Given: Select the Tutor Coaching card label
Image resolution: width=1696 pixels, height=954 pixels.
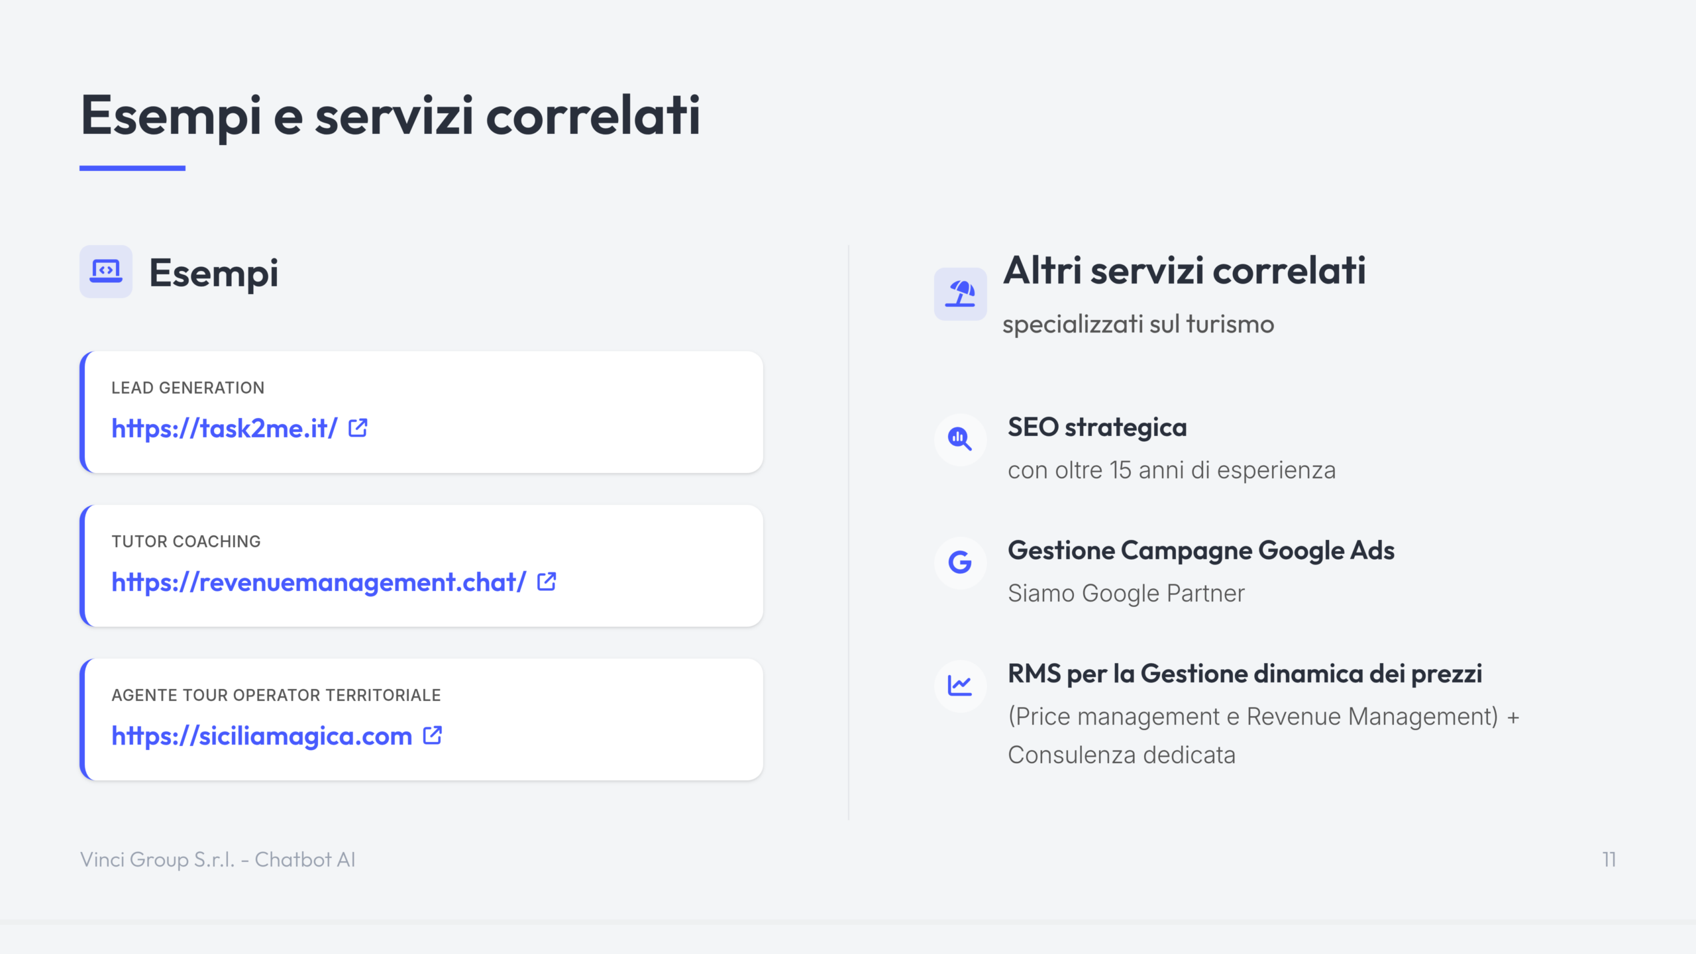Looking at the screenshot, I should tap(186, 541).
